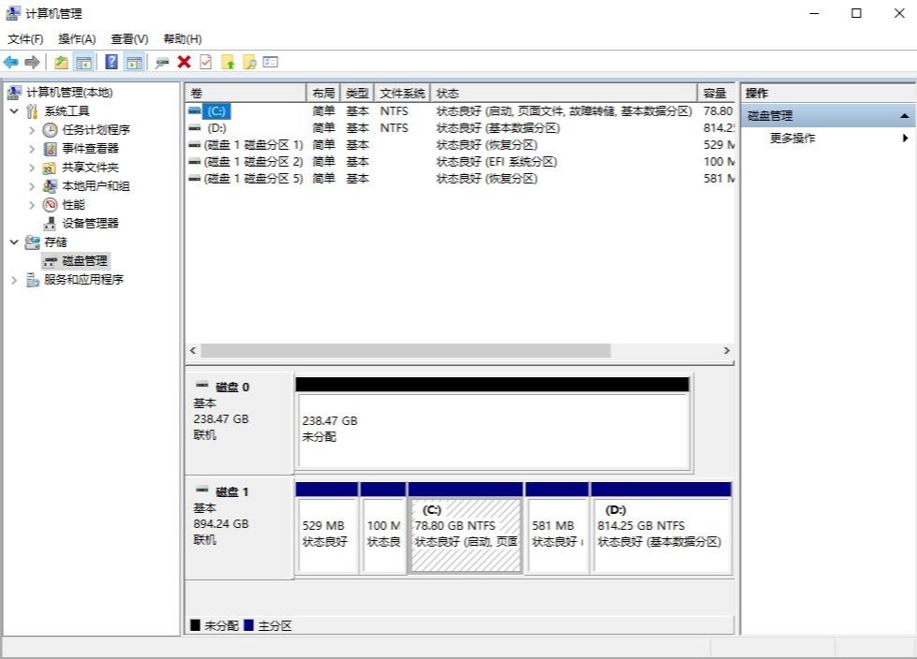The width and height of the screenshot is (917, 659).
Task: Open the View menu 查看(V)
Action: click(129, 39)
